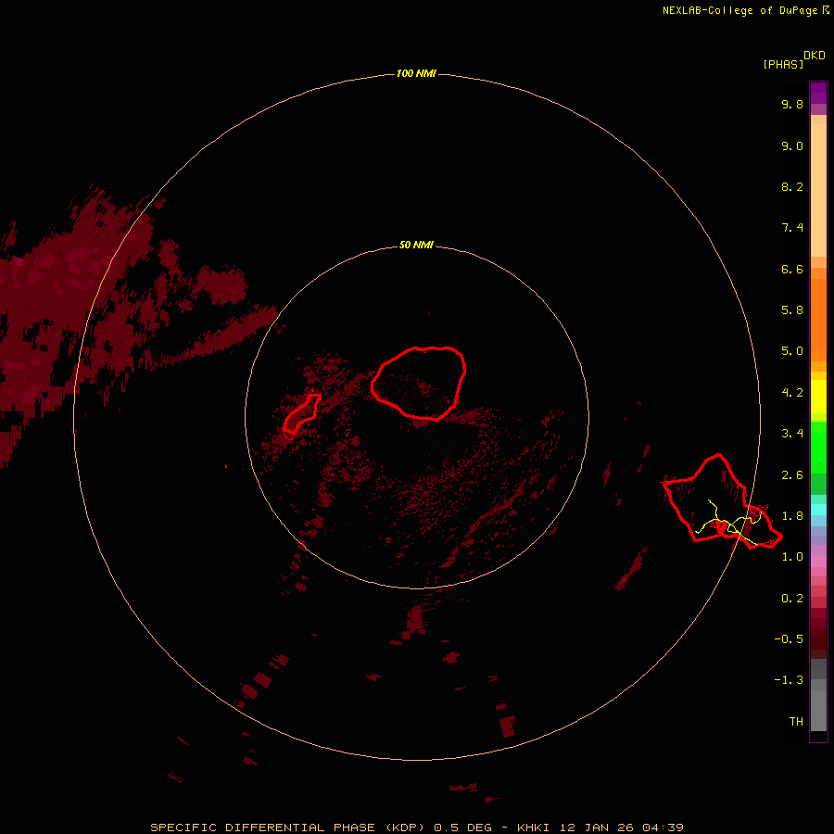Click the 9.8 color scale value
Image resolution: width=834 pixels, height=834 pixels.
point(792,104)
